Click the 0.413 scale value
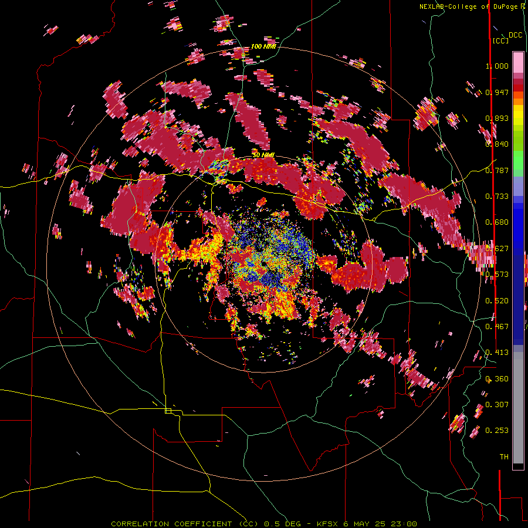 497,353
